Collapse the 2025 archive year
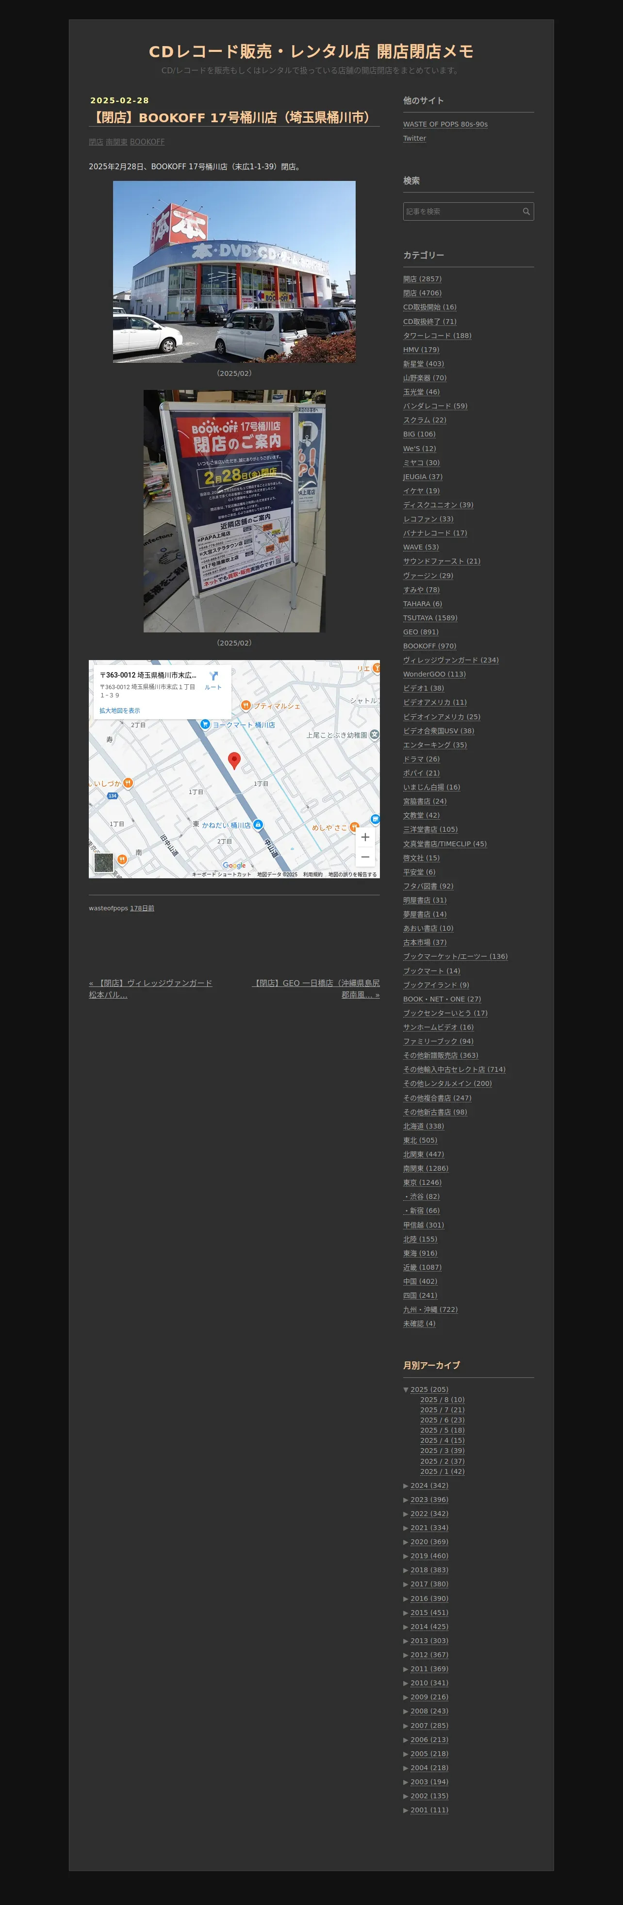Screen dimensions: 623x1905 point(406,1389)
